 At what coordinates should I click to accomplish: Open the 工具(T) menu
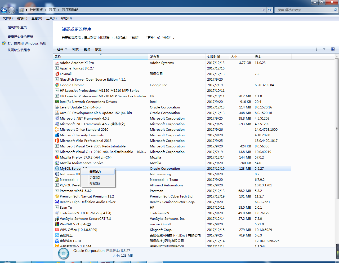(x=51, y=18)
